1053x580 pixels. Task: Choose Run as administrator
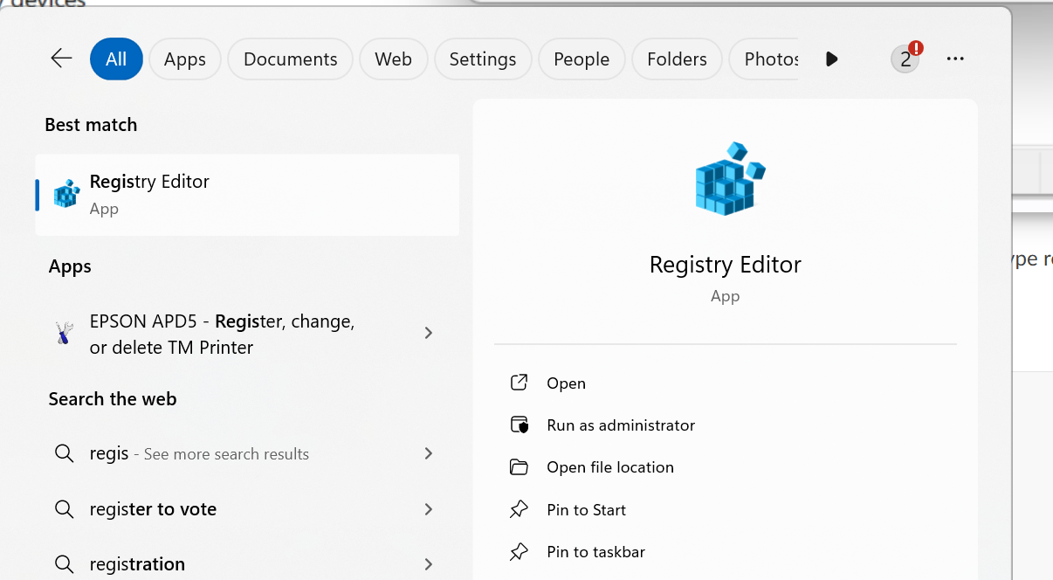tap(621, 425)
